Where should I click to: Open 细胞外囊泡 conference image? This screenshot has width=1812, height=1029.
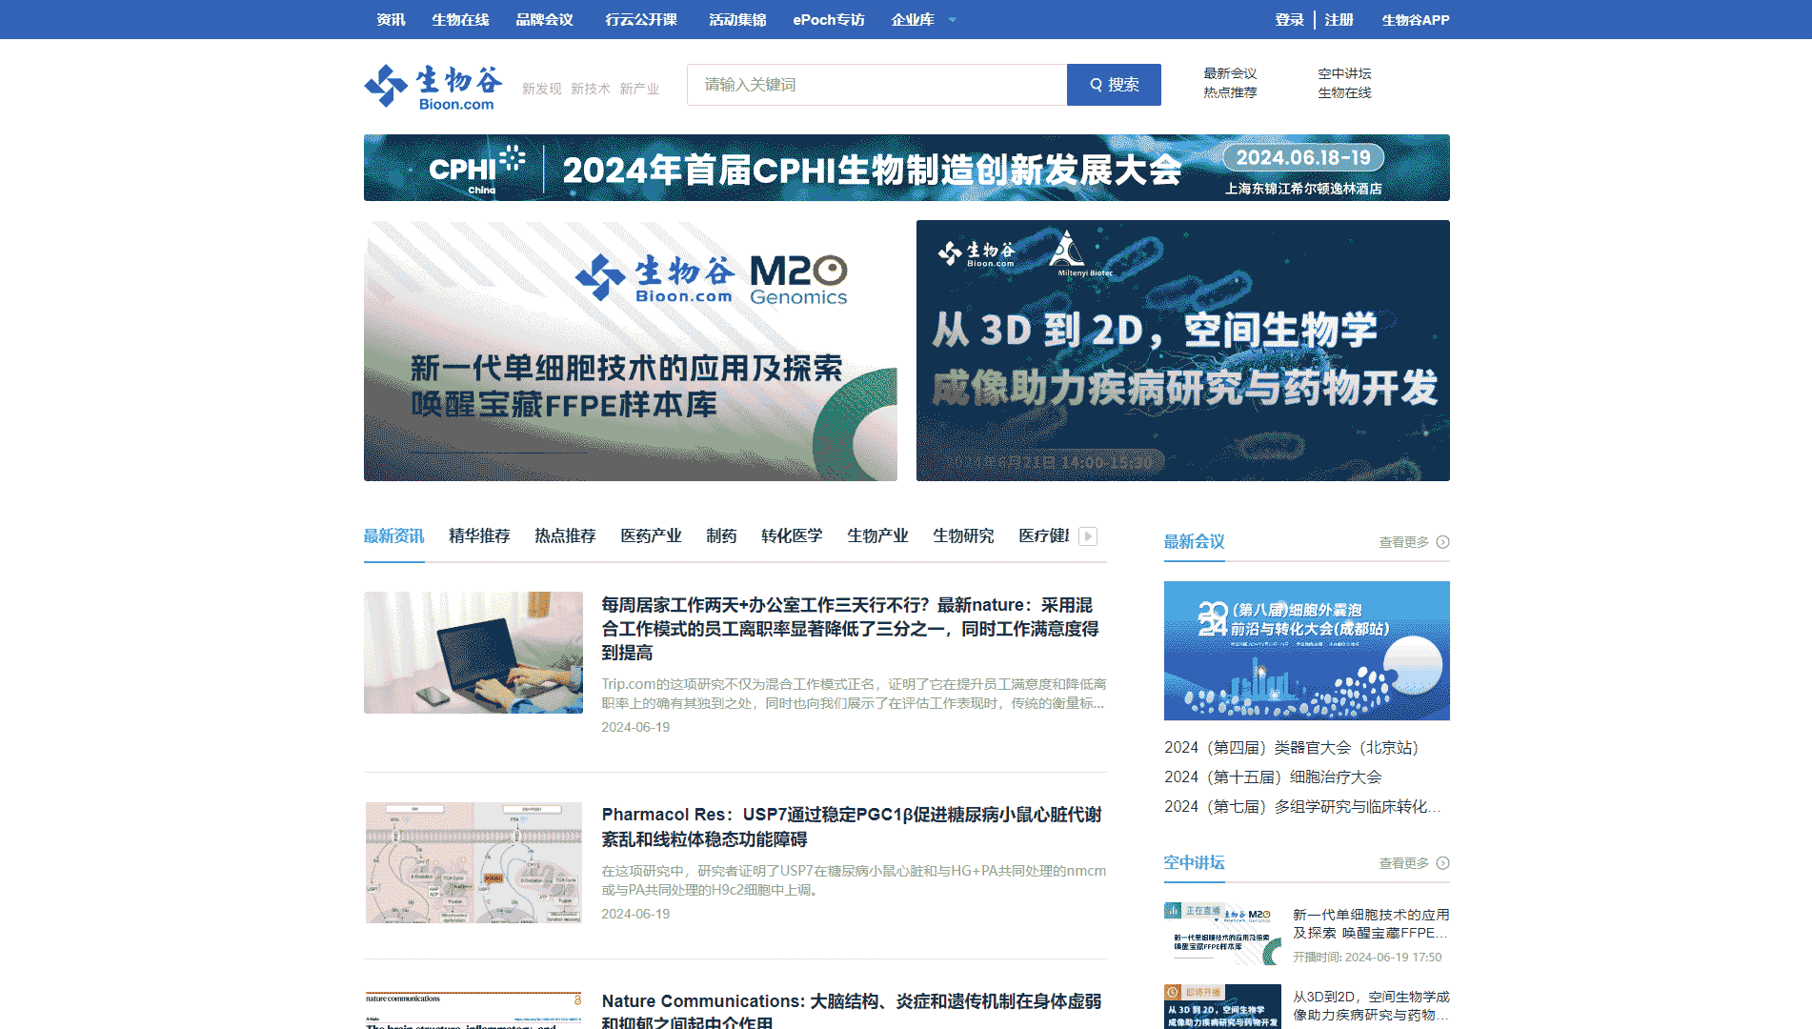(x=1307, y=651)
